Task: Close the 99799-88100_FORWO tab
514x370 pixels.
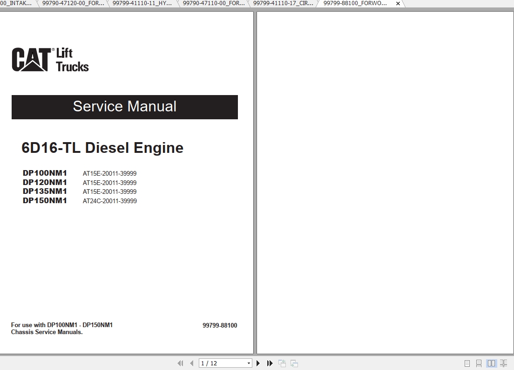Action: coord(398,3)
